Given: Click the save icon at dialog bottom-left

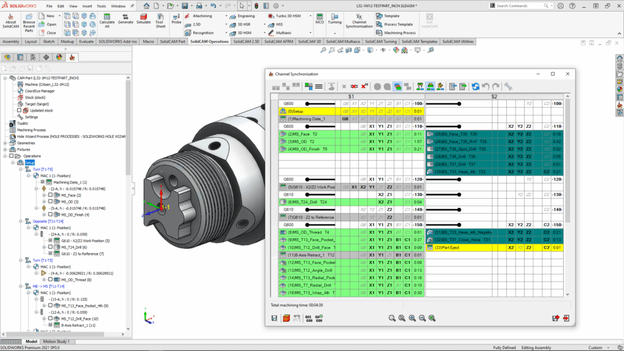Looking at the screenshot, I should (274, 318).
